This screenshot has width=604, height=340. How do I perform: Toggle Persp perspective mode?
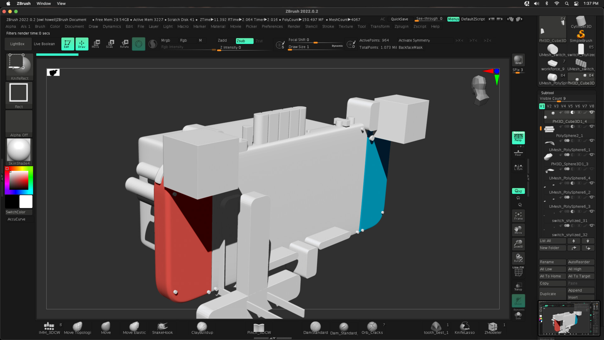tap(518, 138)
